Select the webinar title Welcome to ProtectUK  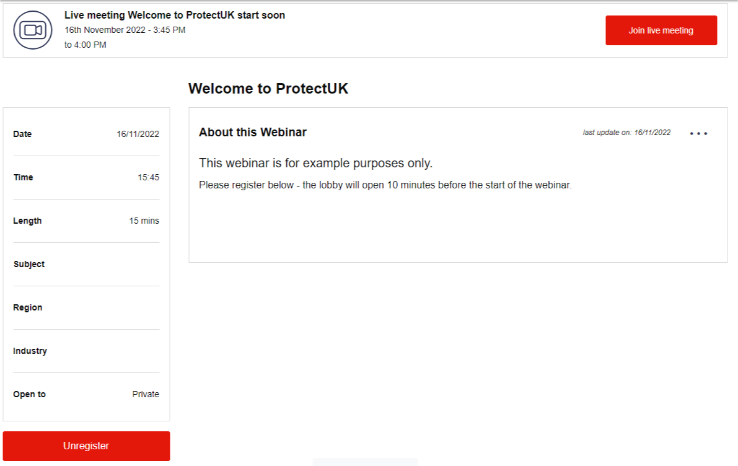click(268, 89)
